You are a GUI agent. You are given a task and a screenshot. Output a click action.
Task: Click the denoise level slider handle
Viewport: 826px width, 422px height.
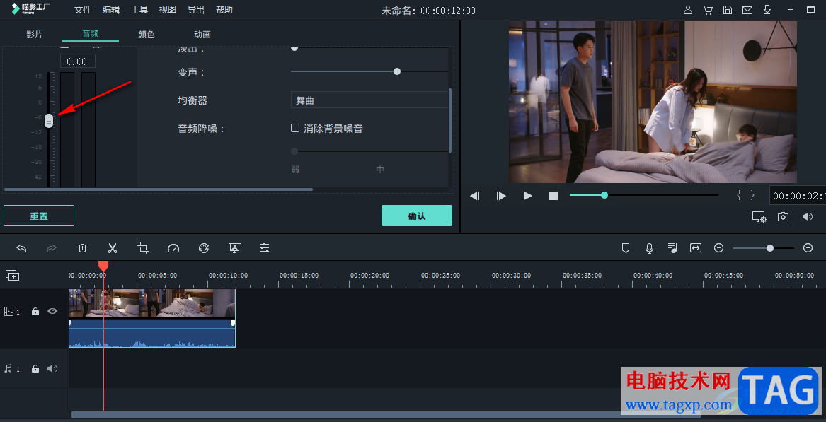[x=294, y=151]
